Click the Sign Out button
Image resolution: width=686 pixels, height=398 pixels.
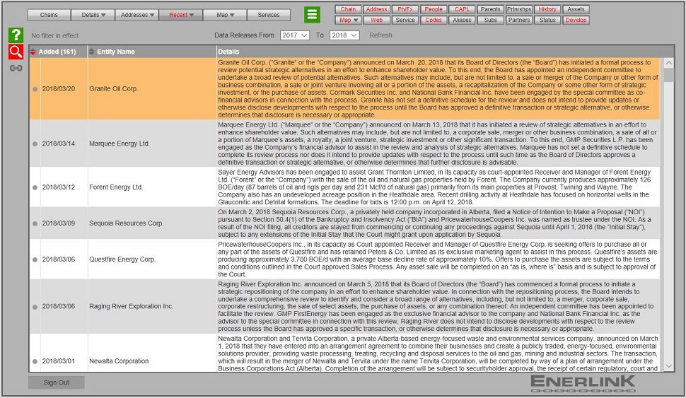click(56, 382)
